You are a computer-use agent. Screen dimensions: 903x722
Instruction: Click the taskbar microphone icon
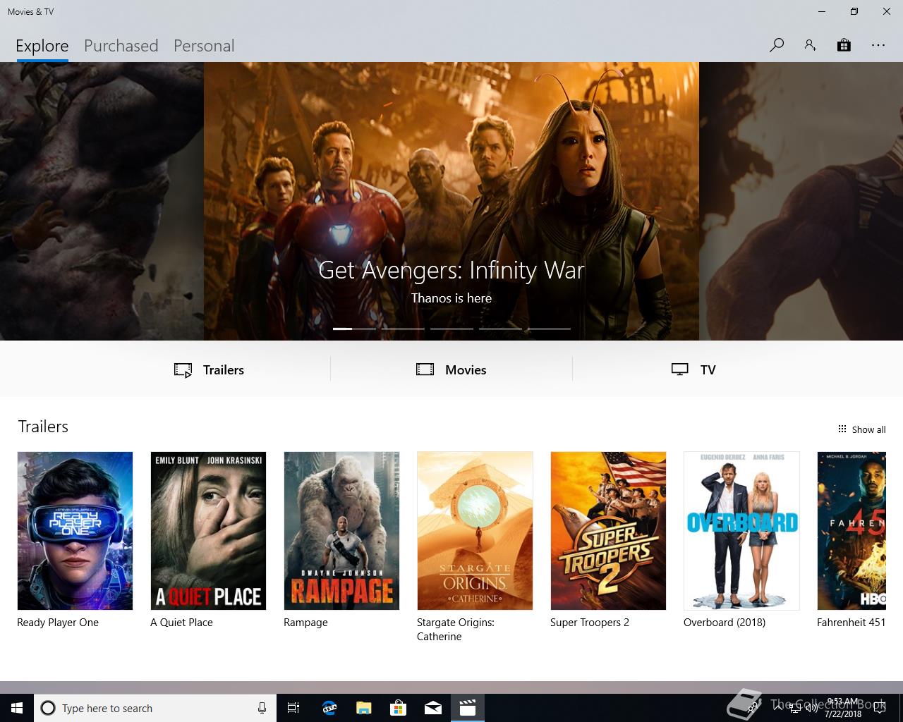coord(262,708)
